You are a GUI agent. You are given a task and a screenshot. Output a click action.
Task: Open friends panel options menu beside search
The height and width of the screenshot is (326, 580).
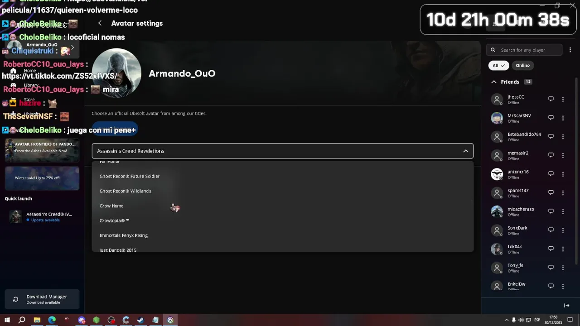pyautogui.click(x=570, y=50)
